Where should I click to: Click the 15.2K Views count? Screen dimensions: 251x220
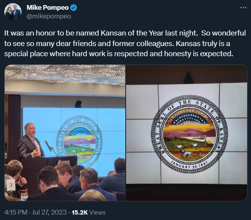pyautogui.click(x=89, y=212)
